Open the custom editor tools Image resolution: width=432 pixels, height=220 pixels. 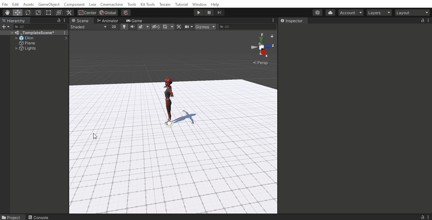click(69, 13)
